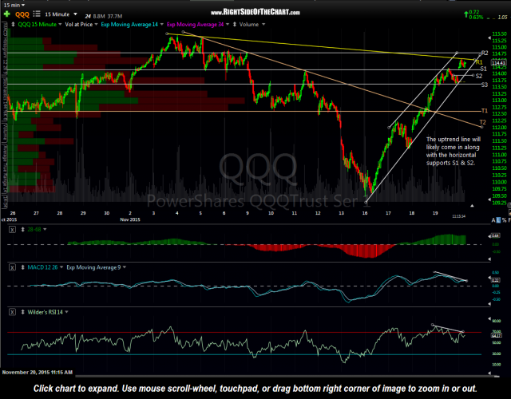Click resize arrows on 28-68 pane
511x399 pixels.
[23, 230]
